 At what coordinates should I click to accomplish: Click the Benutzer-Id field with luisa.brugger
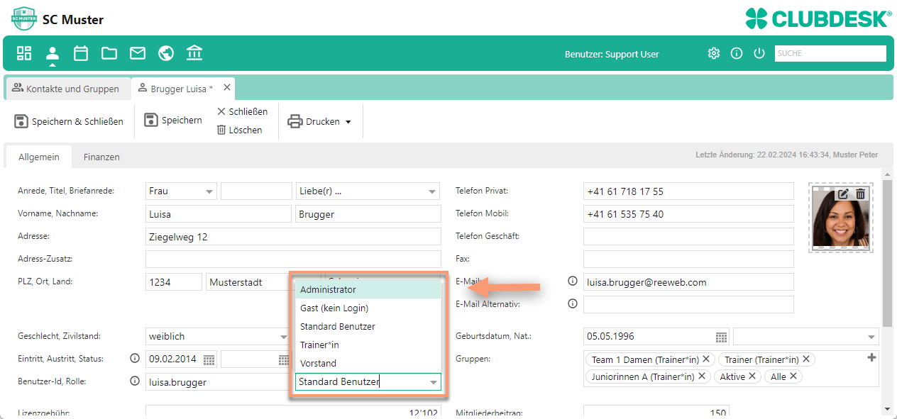point(219,381)
